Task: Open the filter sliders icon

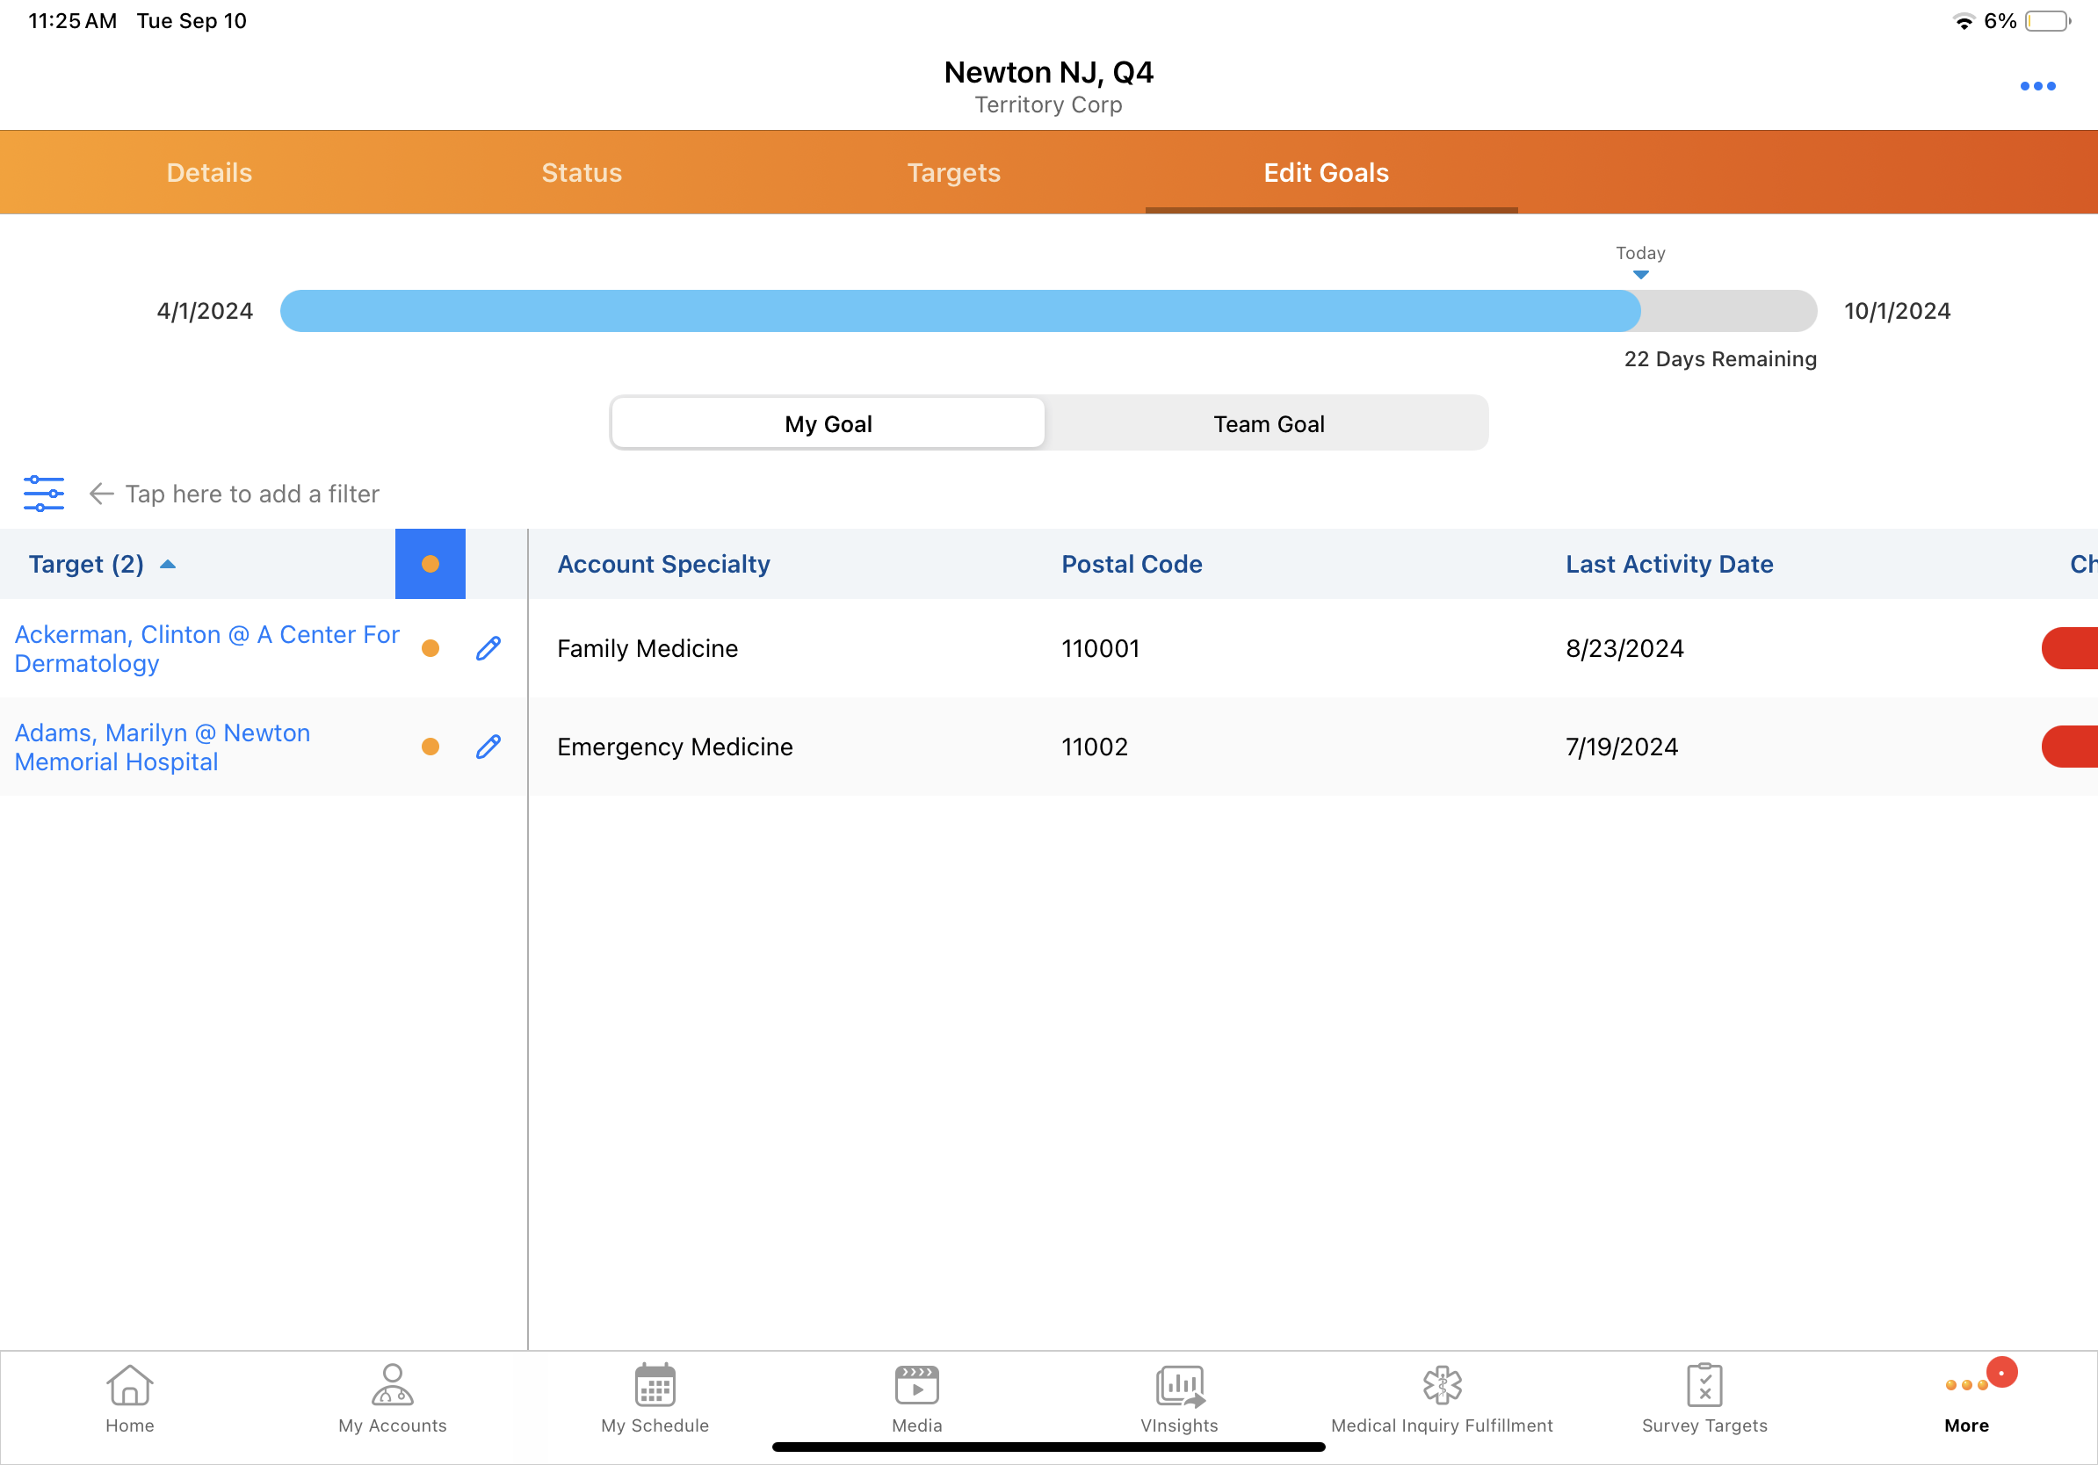Action: (43, 494)
